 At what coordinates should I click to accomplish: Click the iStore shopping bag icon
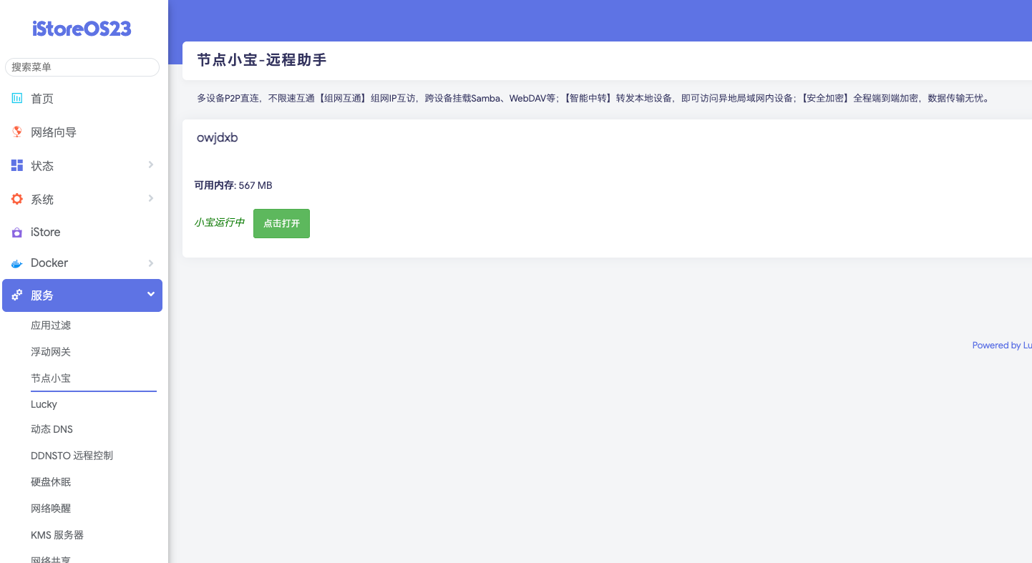click(x=16, y=232)
